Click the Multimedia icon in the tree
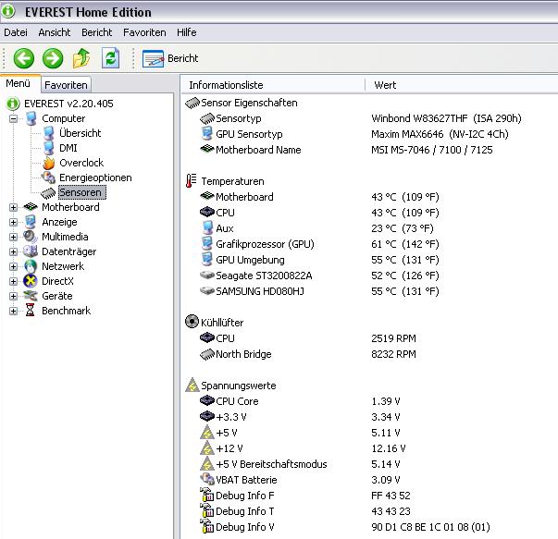558x539 pixels. click(x=31, y=237)
